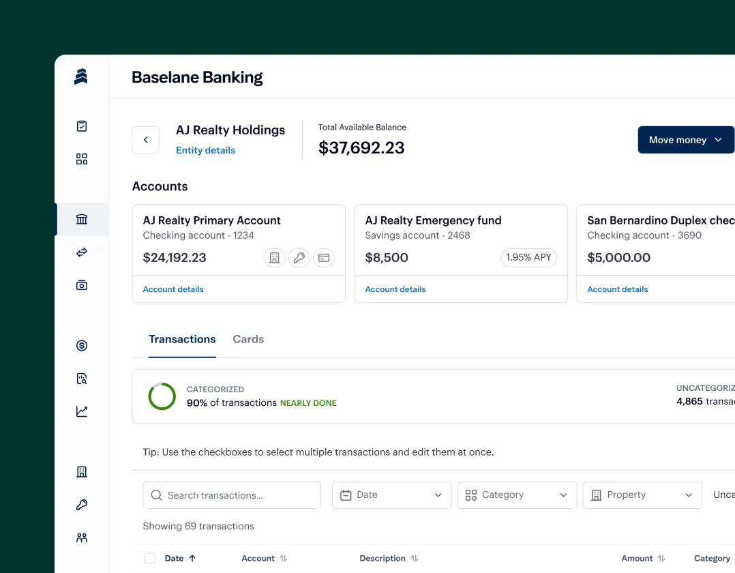The image size is (735, 573).
Task: Open the transfers arrows sidebar icon
Action: [x=82, y=252]
